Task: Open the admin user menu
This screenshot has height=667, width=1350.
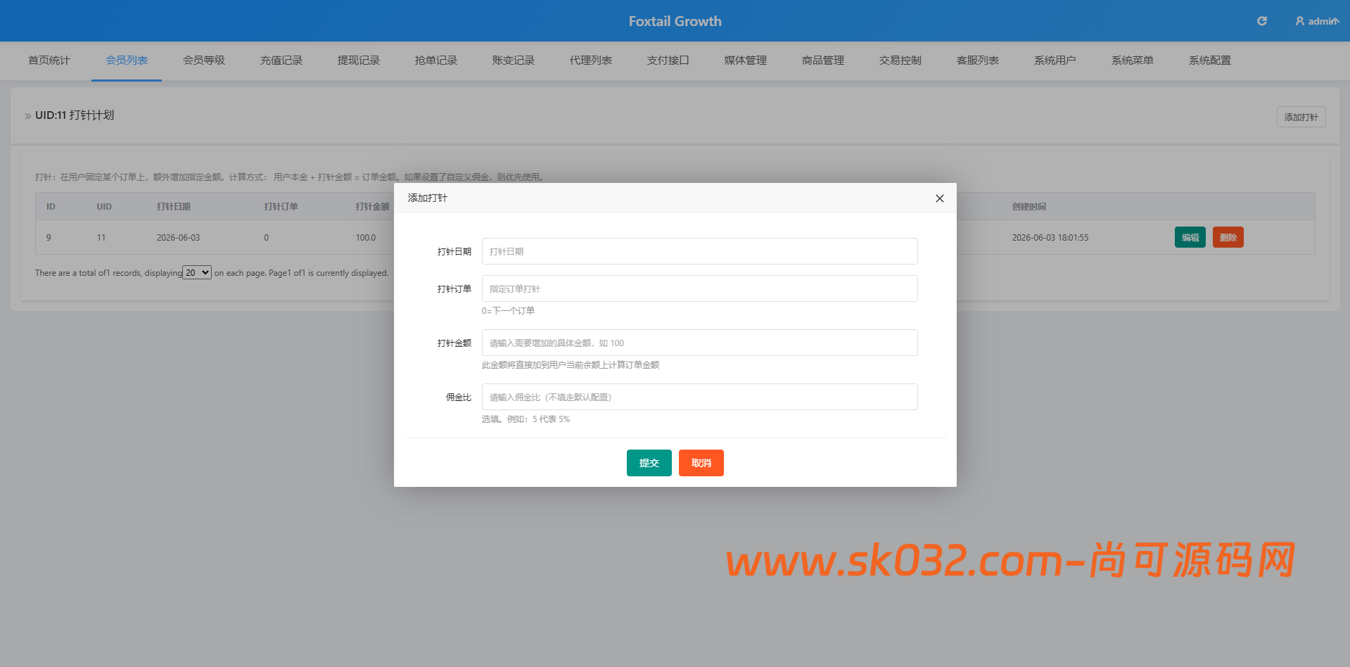Action: 1317,21
